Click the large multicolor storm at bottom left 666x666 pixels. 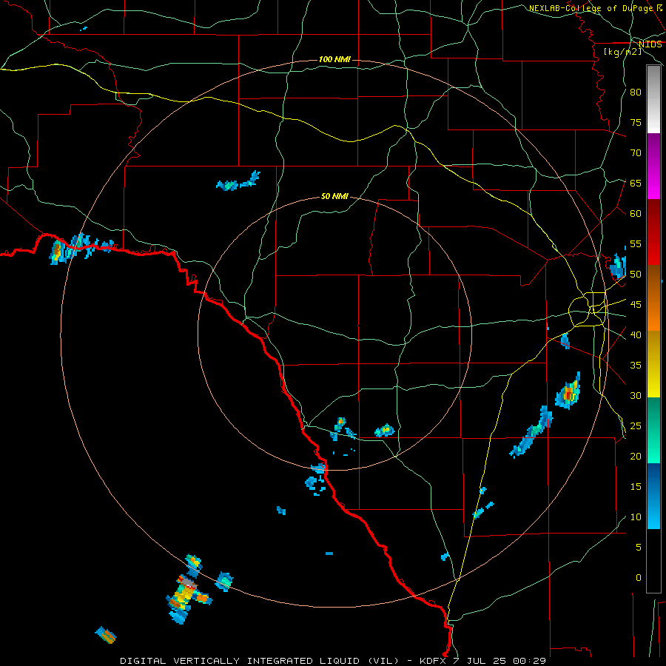(187, 598)
